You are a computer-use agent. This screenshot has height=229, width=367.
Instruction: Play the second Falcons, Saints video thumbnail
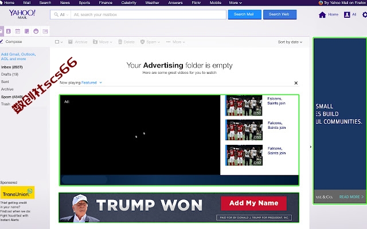point(244,130)
